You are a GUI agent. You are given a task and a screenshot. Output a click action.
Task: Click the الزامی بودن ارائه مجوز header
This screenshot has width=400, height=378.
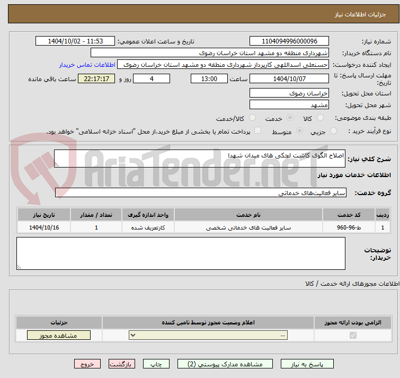click(353, 323)
